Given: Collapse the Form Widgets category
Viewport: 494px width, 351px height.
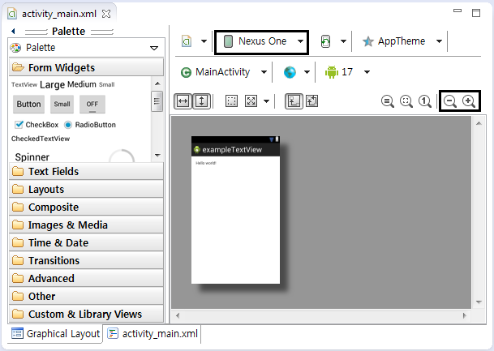Looking at the screenshot, I should (86, 67).
